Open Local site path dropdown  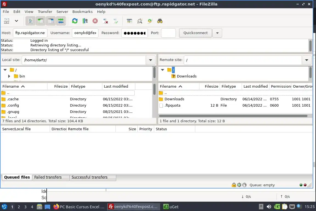(151, 60)
